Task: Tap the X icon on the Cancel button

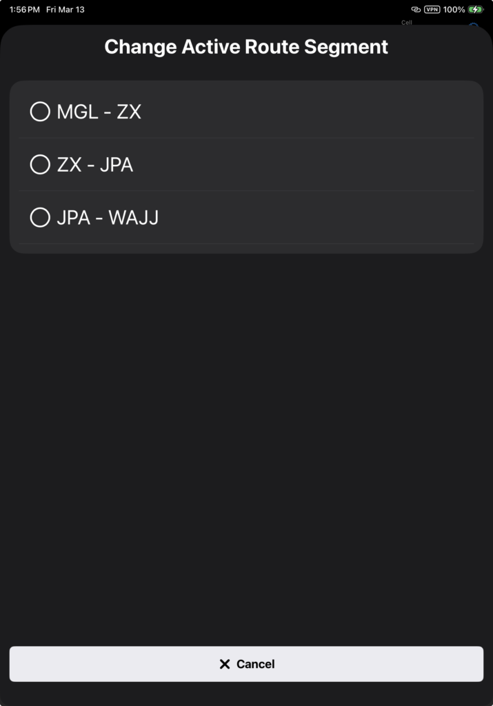Action: 225,664
